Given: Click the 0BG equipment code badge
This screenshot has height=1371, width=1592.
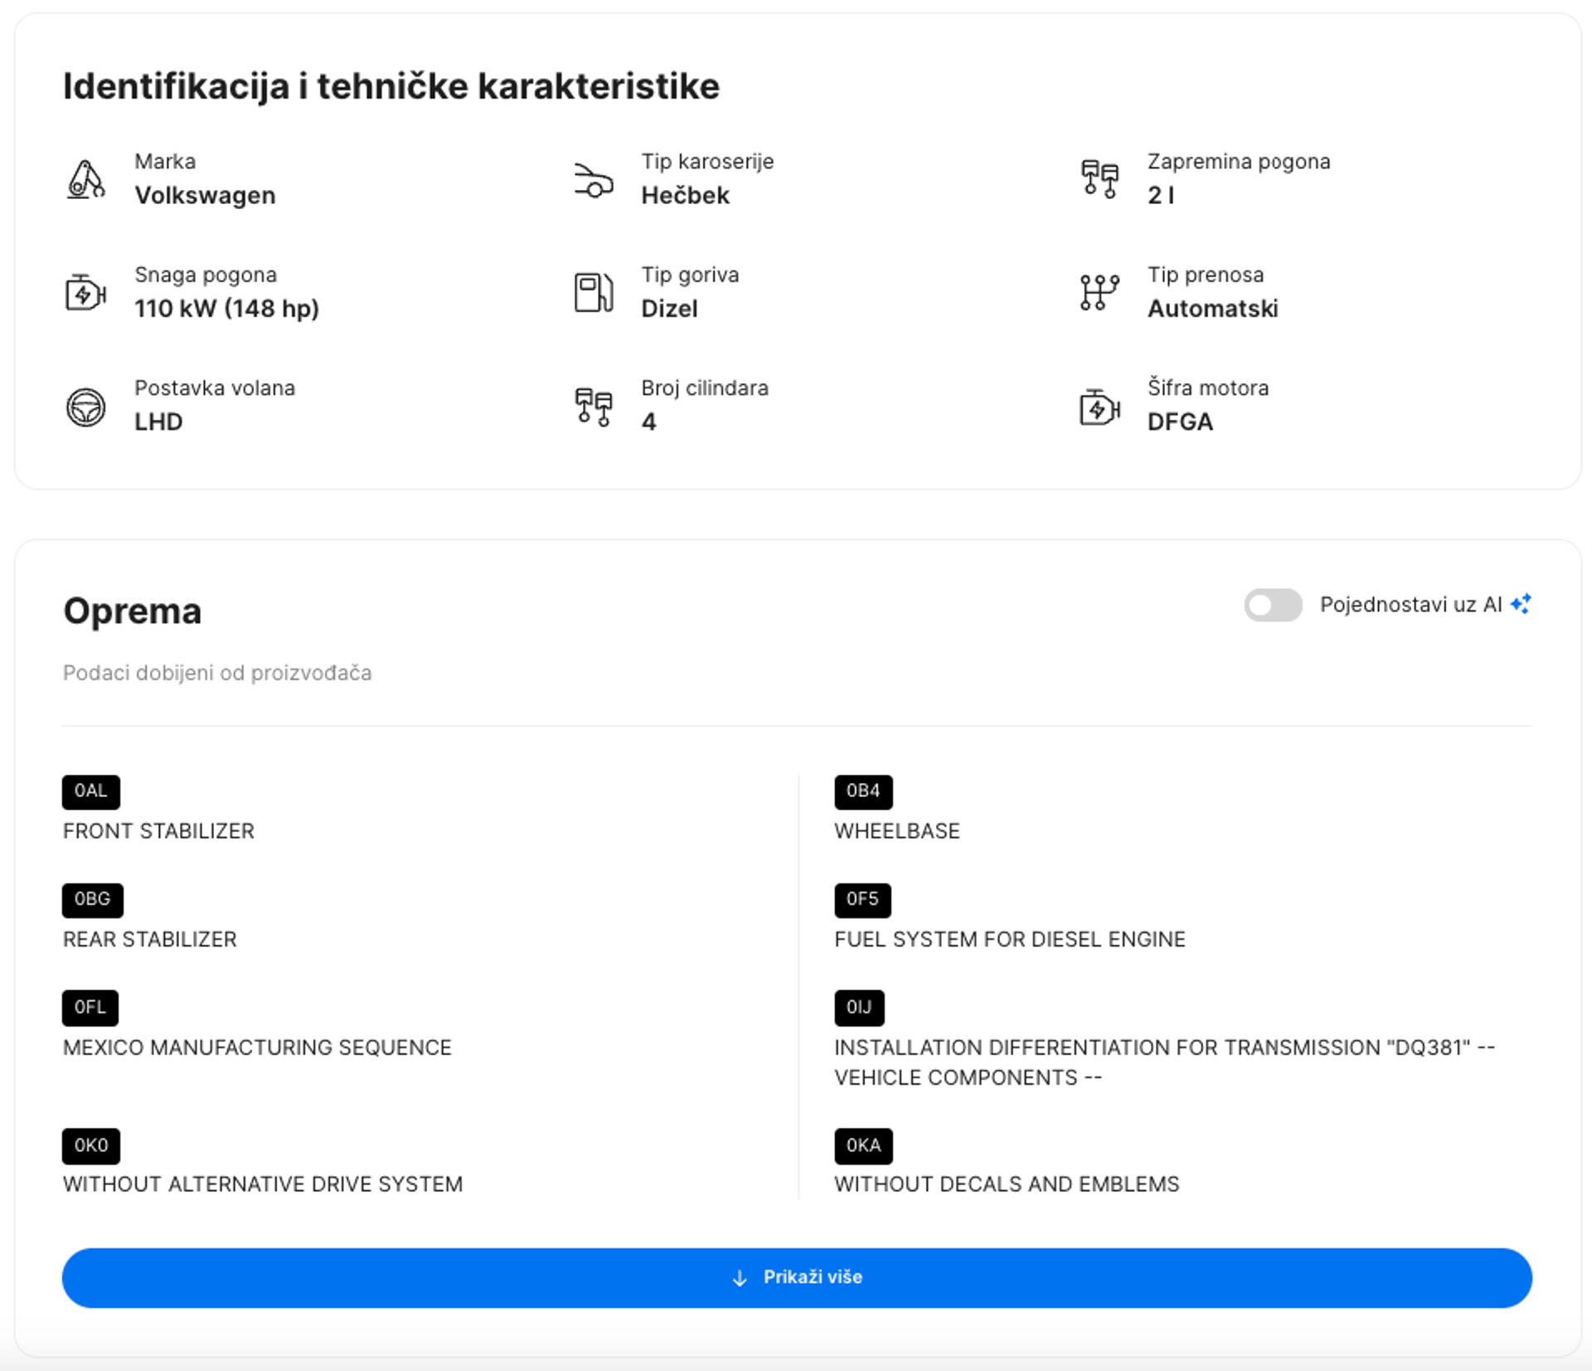Looking at the screenshot, I should [x=93, y=900].
